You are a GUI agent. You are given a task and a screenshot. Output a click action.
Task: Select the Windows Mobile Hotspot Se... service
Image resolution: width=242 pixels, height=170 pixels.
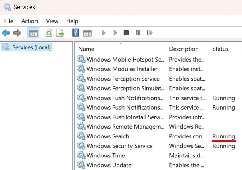[125, 59]
